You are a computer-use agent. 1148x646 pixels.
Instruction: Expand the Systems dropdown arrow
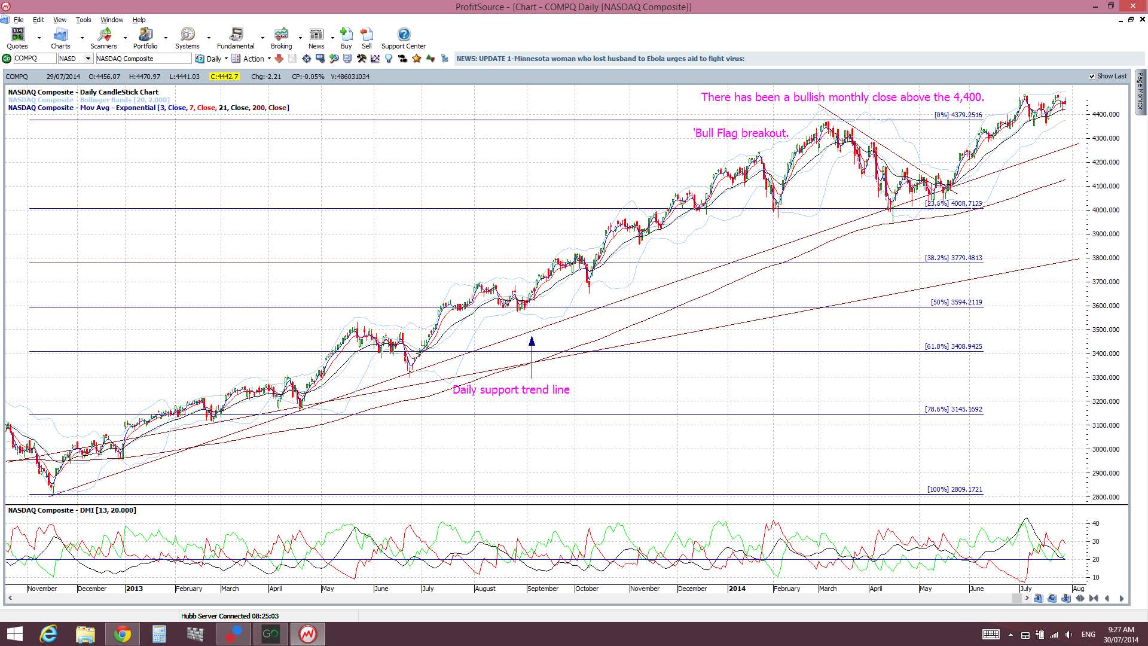click(x=209, y=38)
